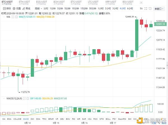Image resolution: width=168 pixels, height=125 pixels.
Task: Enable the WR indicator
Action: click(x=78, y=119)
